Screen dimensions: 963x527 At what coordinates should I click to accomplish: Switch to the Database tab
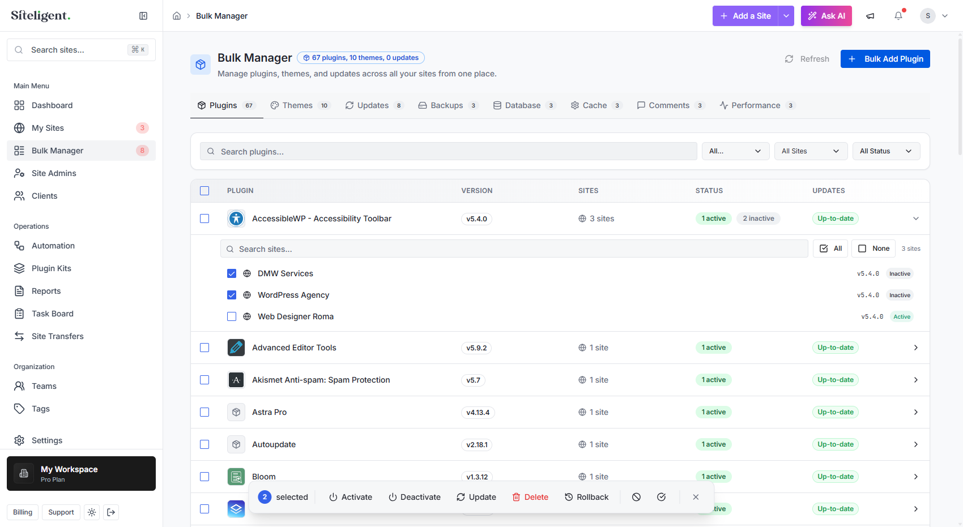(x=524, y=105)
